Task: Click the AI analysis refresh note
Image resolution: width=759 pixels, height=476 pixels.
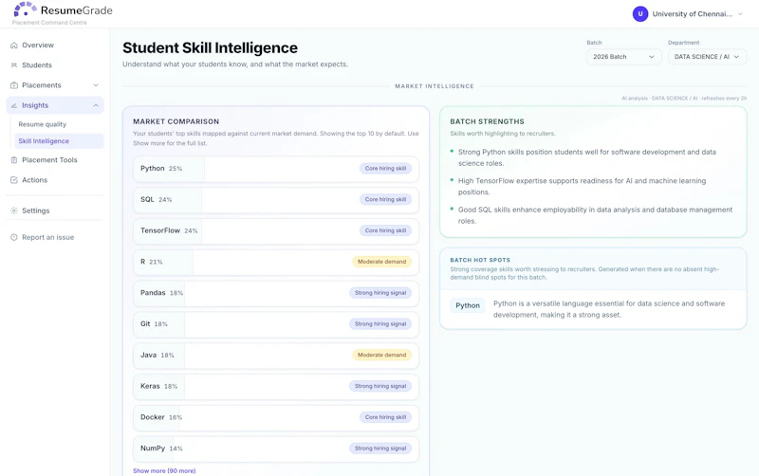Action: tap(684, 99)
